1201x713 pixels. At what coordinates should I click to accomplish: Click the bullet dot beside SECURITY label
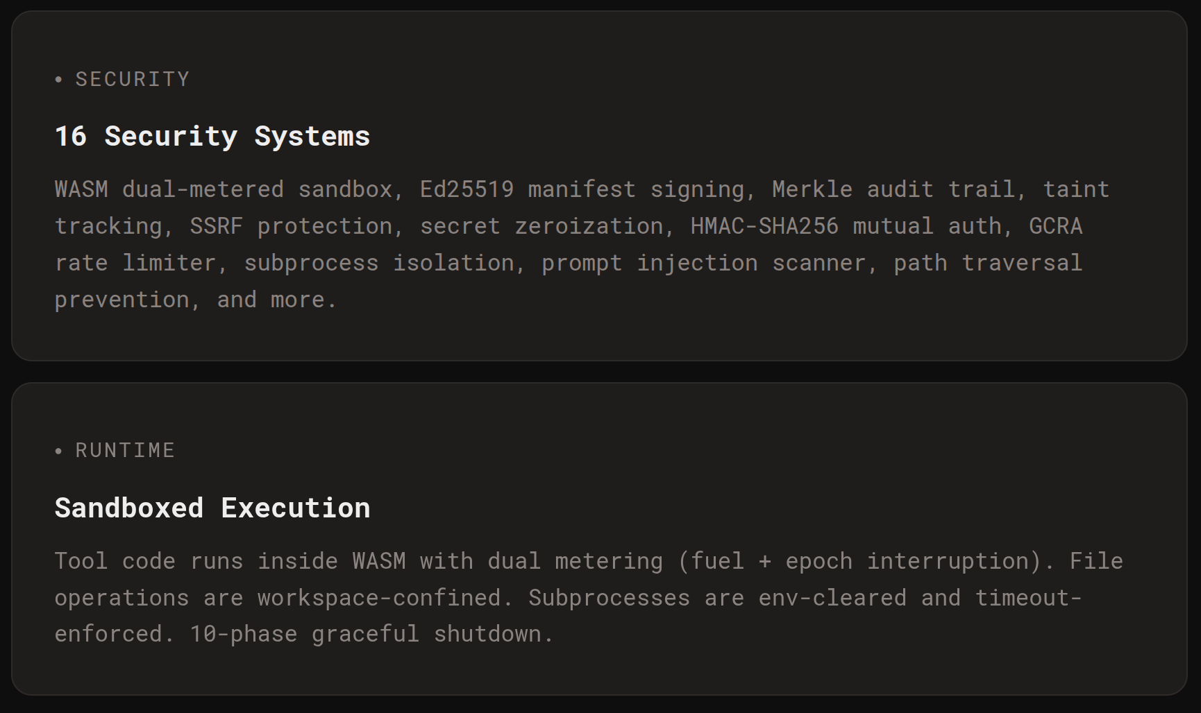(x=59, y=80)
